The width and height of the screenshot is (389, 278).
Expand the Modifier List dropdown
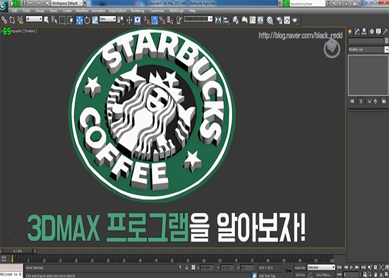pos(368,49)
